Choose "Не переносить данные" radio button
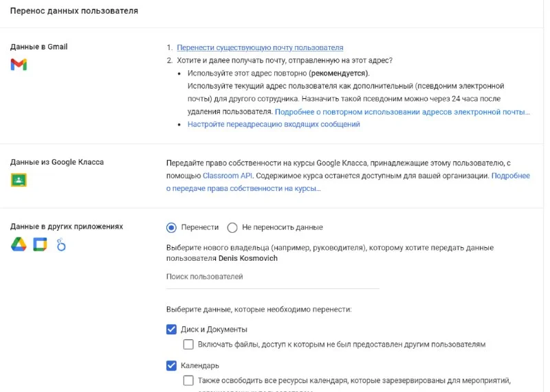Viewport: 550px width, 392px height. point(232,227)
